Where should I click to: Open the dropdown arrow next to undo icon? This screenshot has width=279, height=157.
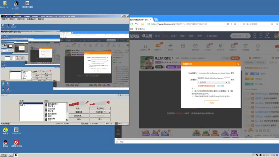click(x=139, y=24)
